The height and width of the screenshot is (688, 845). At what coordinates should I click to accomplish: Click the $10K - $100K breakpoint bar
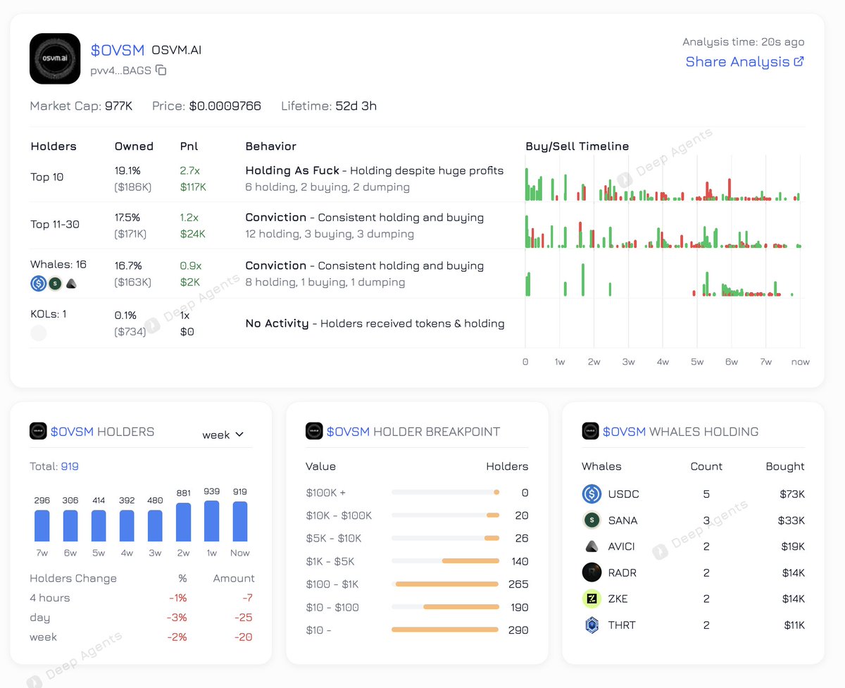[x=445, y=515]
